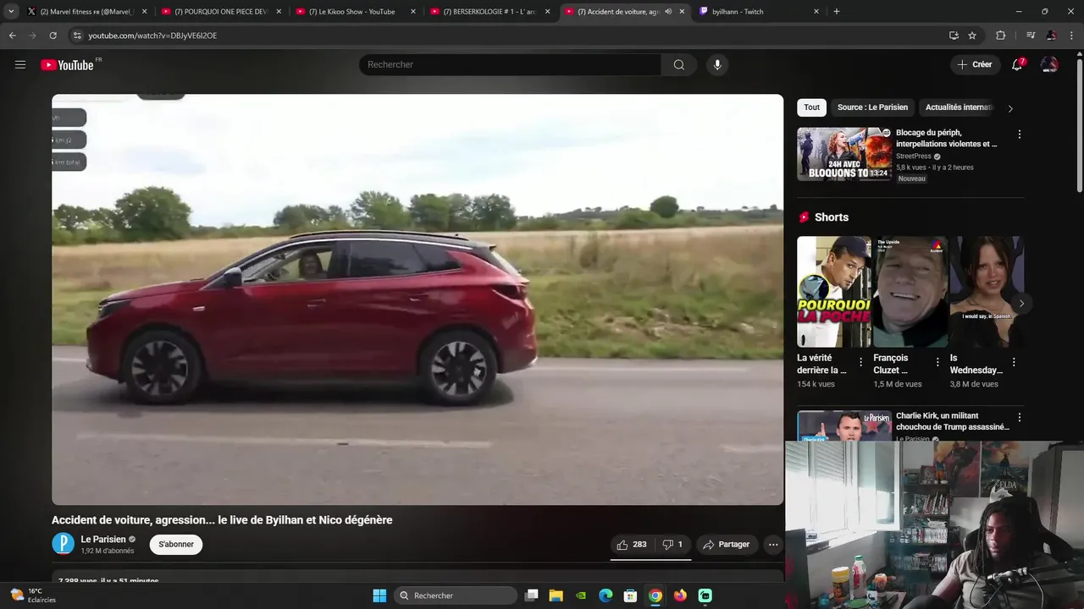
Task: Open the Chrome extensions puzzle icon
Action: [x=1001, y=36]
